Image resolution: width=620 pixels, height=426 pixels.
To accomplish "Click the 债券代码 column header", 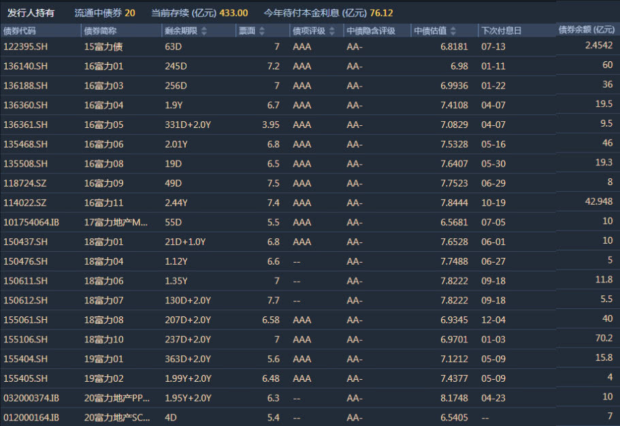I will [x=19, y=31].
